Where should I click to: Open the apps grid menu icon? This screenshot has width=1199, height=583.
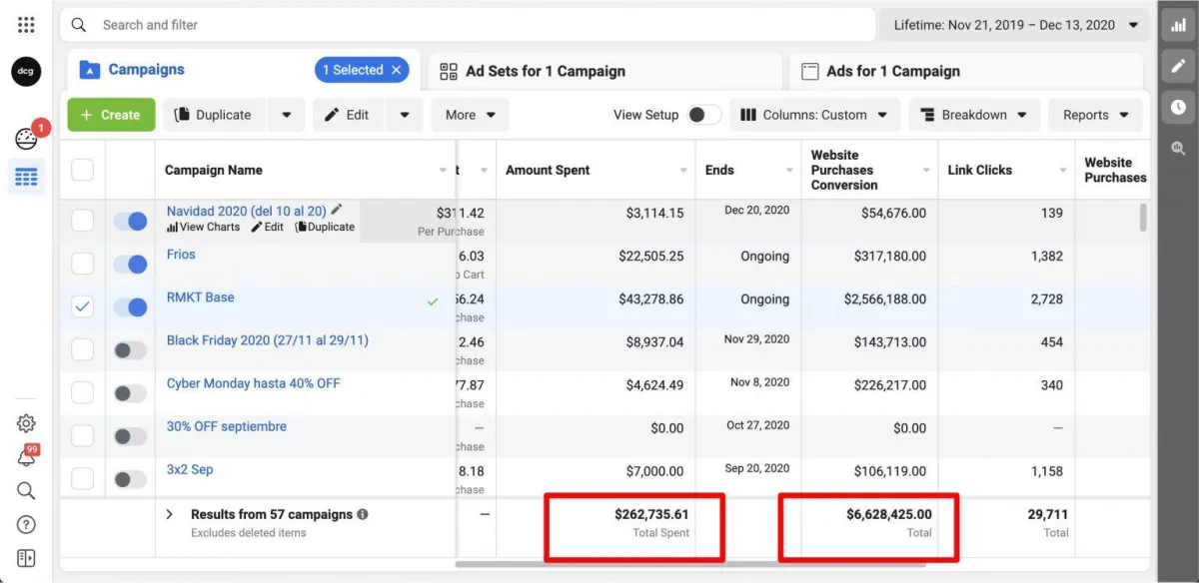click(26, 25)
